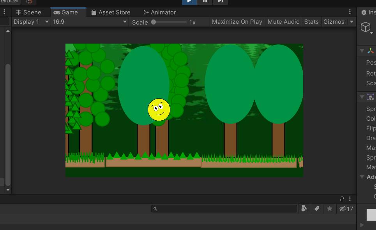Switch to the Animator tab

click(x=160, y=12)
